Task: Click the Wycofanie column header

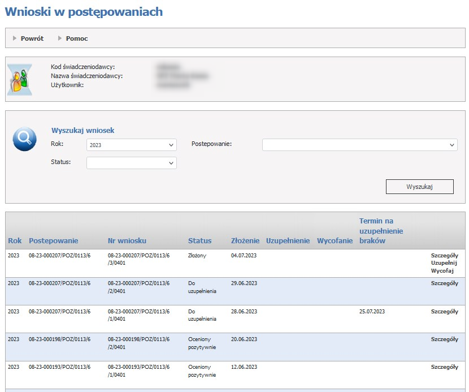Action: click(335, 241)
